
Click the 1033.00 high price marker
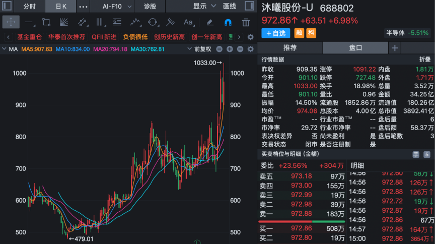[208, 63]
